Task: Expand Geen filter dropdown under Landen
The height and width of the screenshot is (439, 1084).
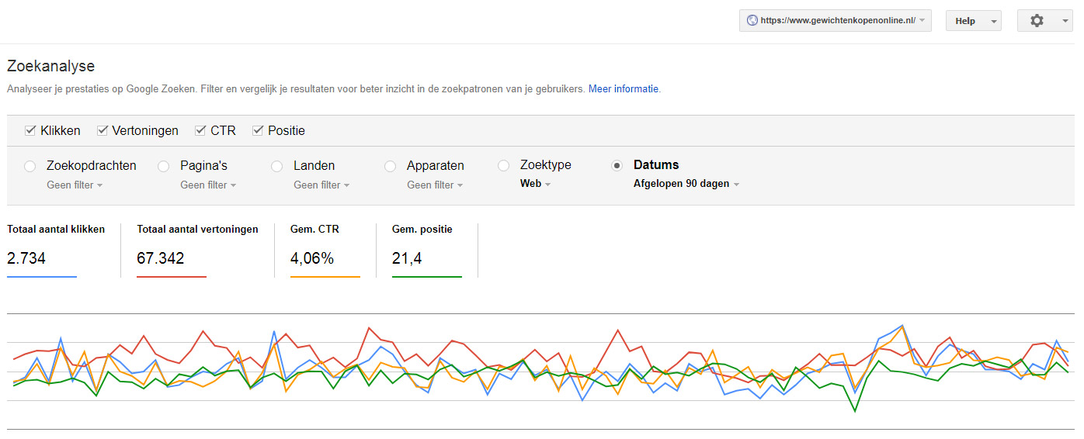Action: 321,185
